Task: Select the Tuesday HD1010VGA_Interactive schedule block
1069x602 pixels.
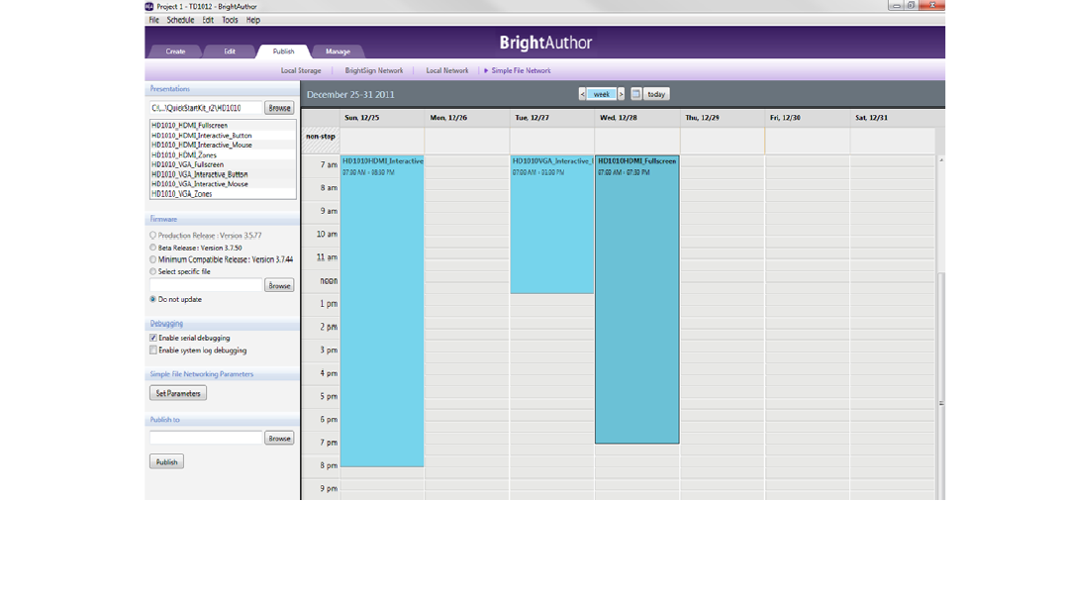Action: (551, 225)
